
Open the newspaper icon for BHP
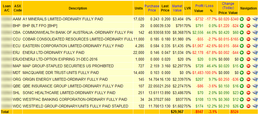point(255,26)
